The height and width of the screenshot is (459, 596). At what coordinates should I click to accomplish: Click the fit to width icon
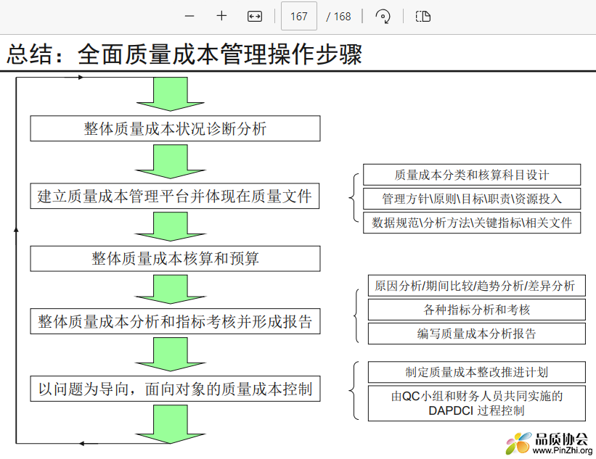coord(255,17)
